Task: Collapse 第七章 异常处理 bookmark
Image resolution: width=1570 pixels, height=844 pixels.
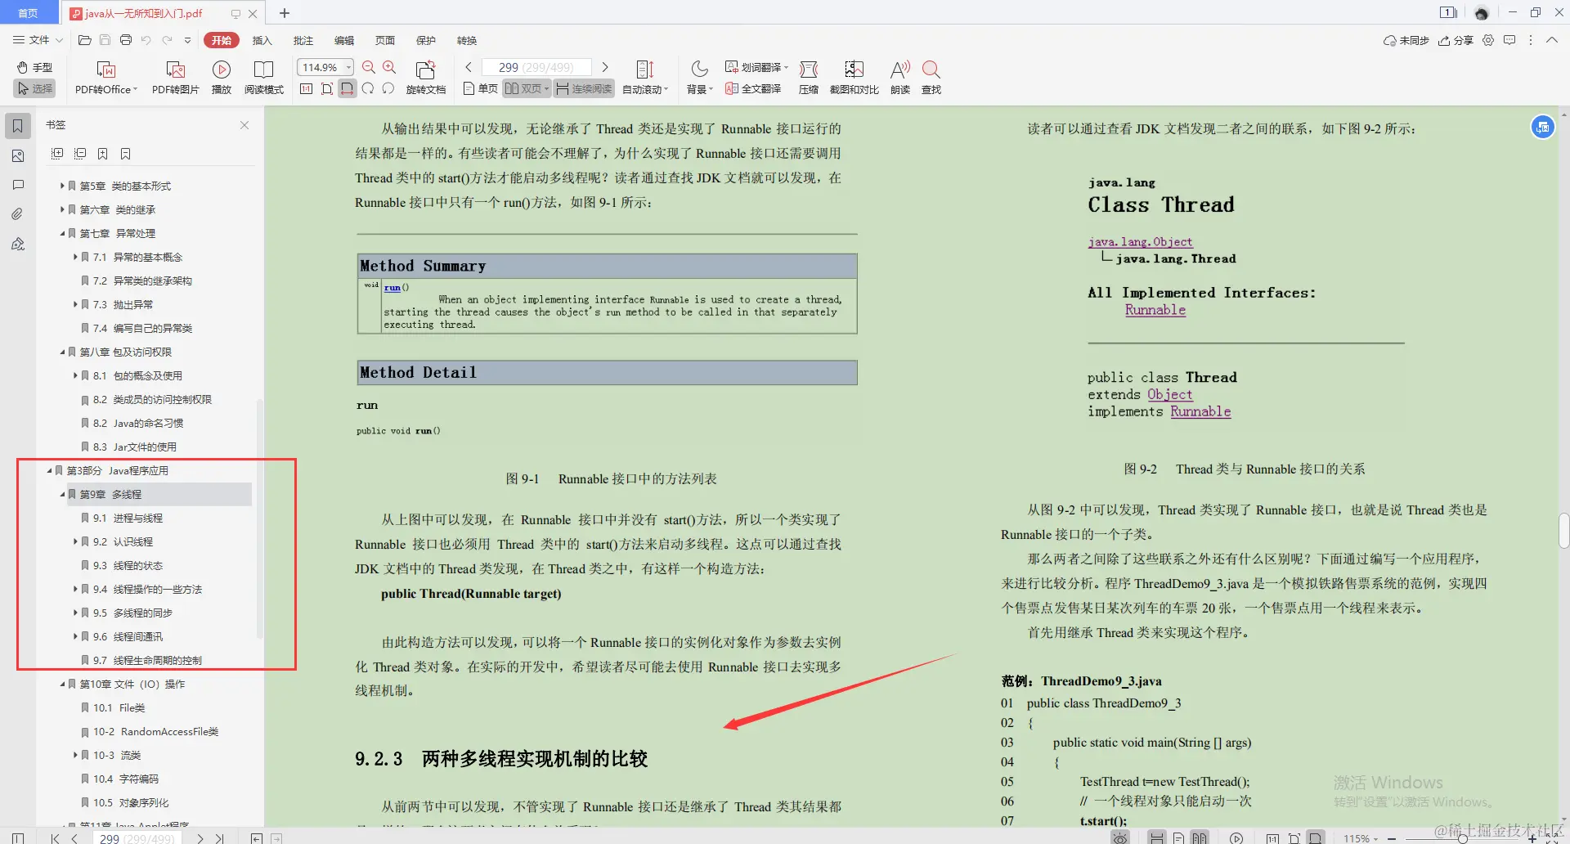Action: click(62, 233)
